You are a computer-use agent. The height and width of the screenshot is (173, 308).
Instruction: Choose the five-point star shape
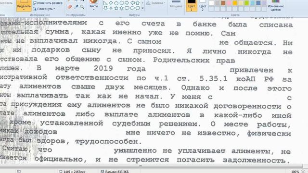(116, 8)
